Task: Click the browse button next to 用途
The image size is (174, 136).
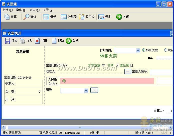Action: (94, 90)
